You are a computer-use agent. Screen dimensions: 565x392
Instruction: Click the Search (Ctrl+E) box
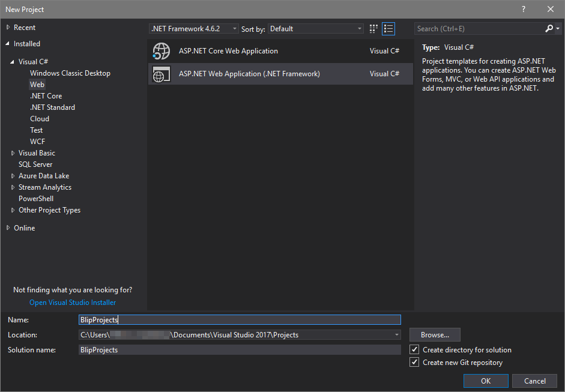pyautogui.click(x=479, y=28)
